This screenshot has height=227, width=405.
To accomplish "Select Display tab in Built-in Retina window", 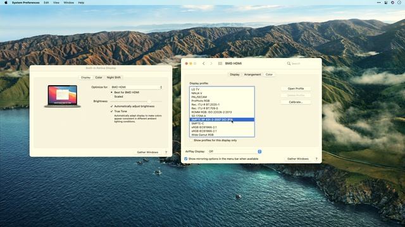I will 86,78.
